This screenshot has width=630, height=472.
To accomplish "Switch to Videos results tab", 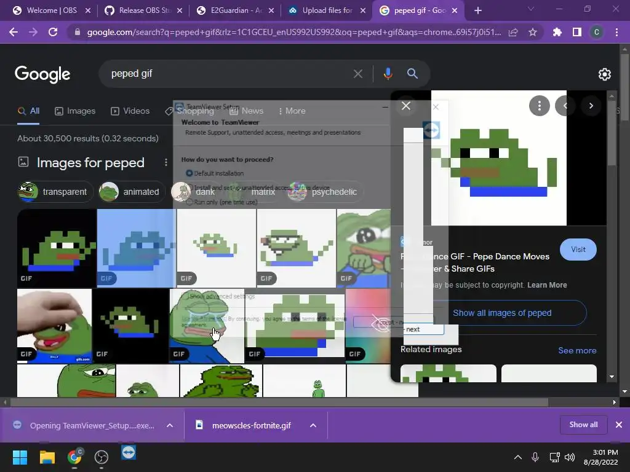I will [130, 111].
